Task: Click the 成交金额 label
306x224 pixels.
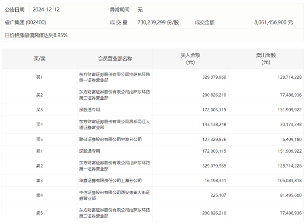Action: [205, 22]
